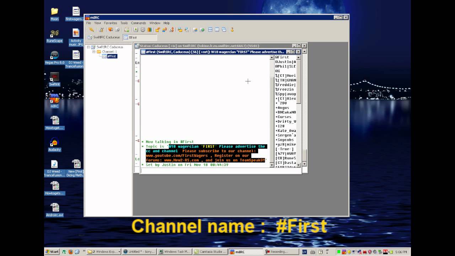Select SwiftIRC Caduceus in the treebar

tap(109, 47)
